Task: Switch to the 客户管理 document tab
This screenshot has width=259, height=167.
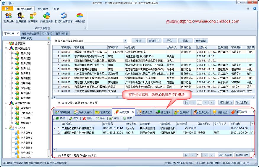Action: [x=47, y=34]
